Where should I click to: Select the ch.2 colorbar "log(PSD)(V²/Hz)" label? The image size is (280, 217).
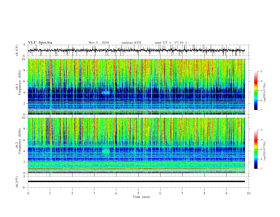[265, 151]
